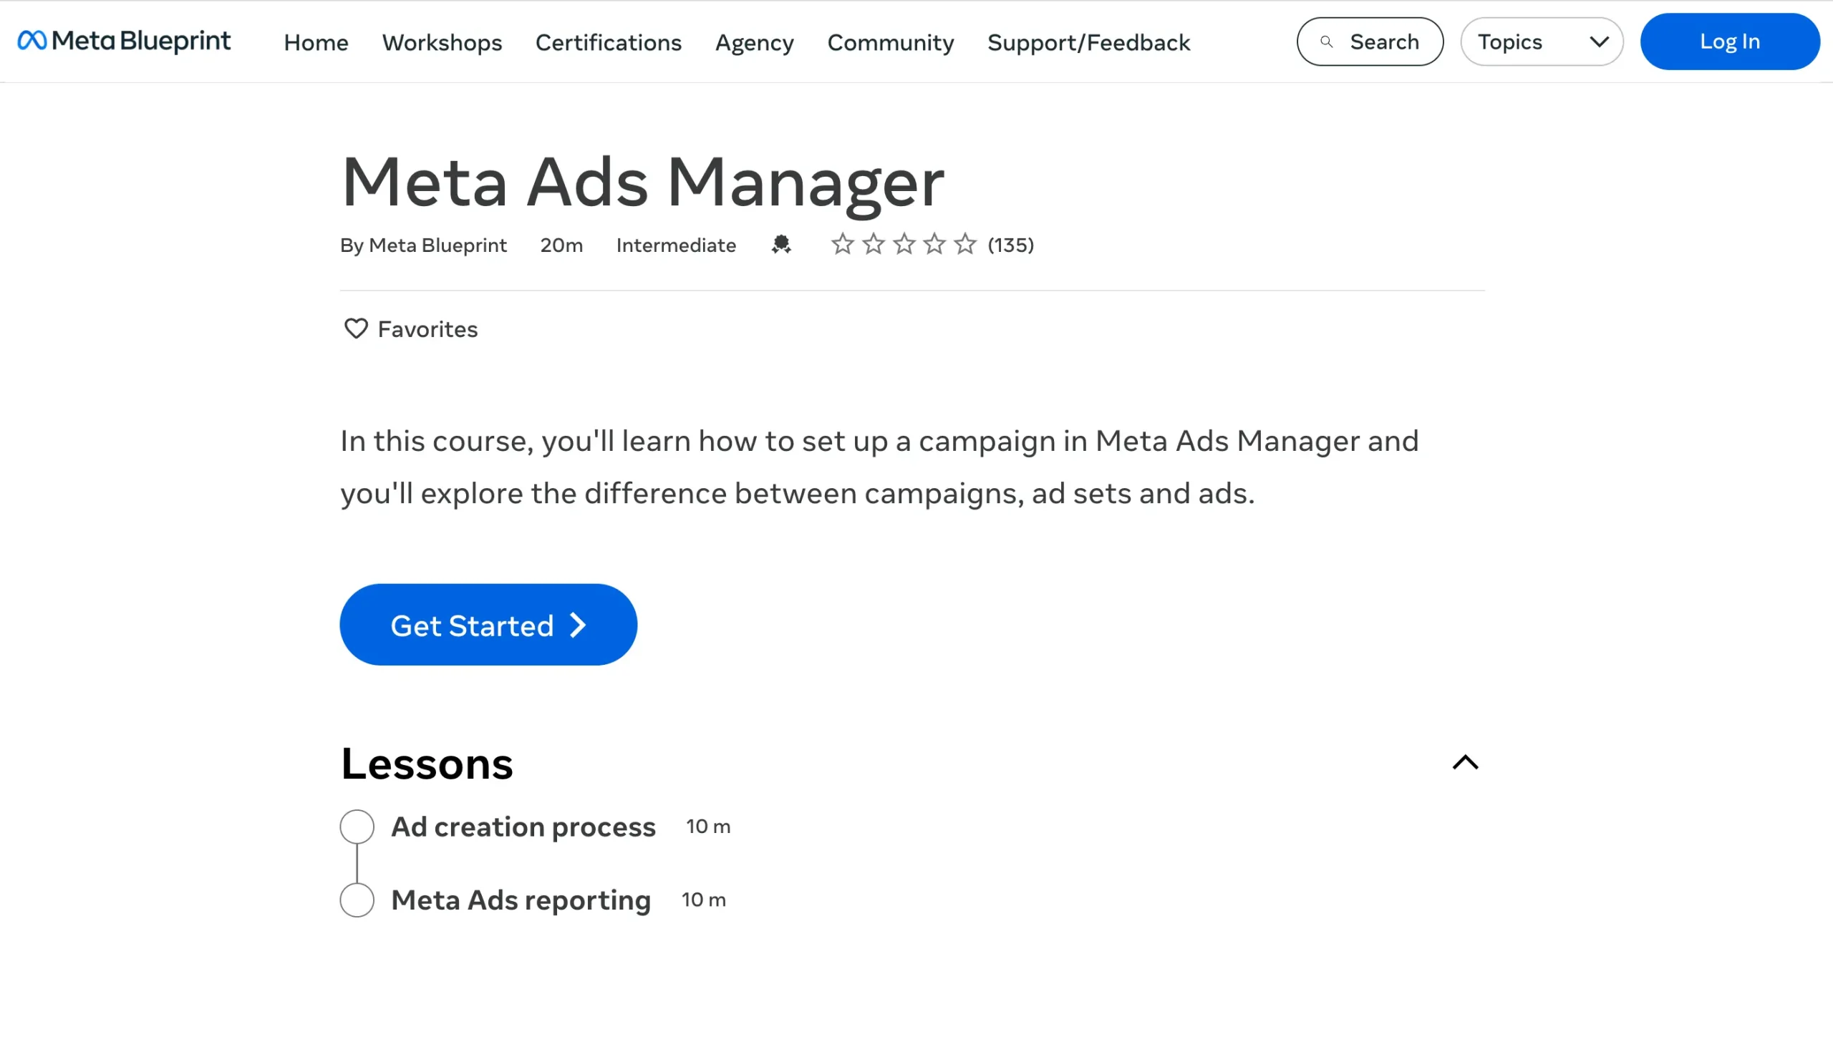This screenshot has height=1047, width=1833.
Task: Click the Topics dropdown arrow
Action: pyautogui.click(x=1598, y=42)
